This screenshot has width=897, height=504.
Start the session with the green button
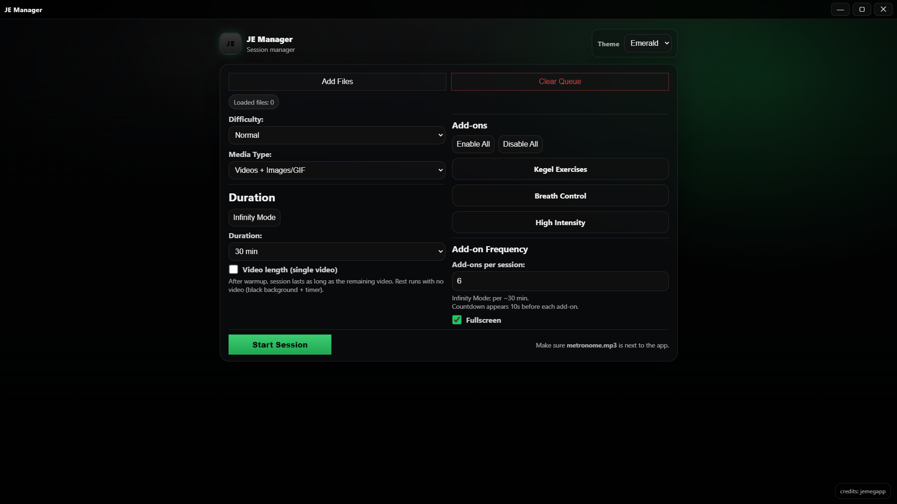[280, 345]
